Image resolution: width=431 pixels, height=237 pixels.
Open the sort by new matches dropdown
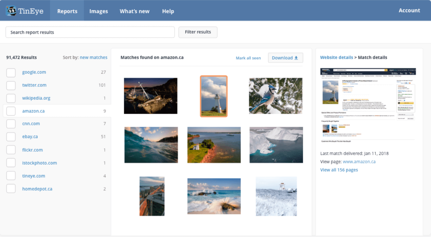(x=93, y=57)
